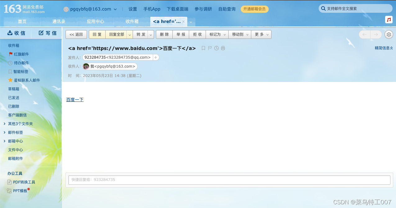This screenshot has width=396, height=208.
Task: Click 写信 compose mail button
Action: pos(48,33)
